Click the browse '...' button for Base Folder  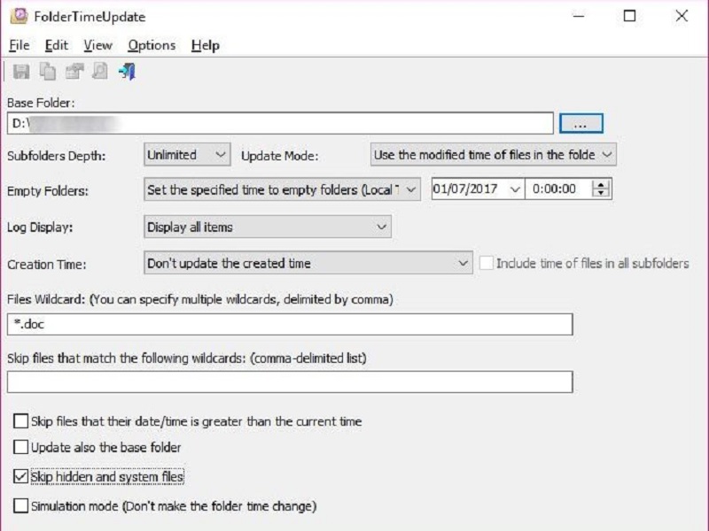(x=581, y=123)
